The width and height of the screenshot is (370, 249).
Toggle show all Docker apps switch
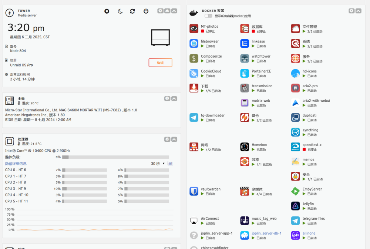(208, 16)
